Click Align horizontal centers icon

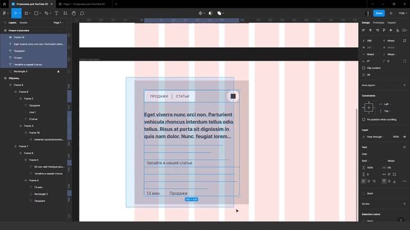pos(370,31)
